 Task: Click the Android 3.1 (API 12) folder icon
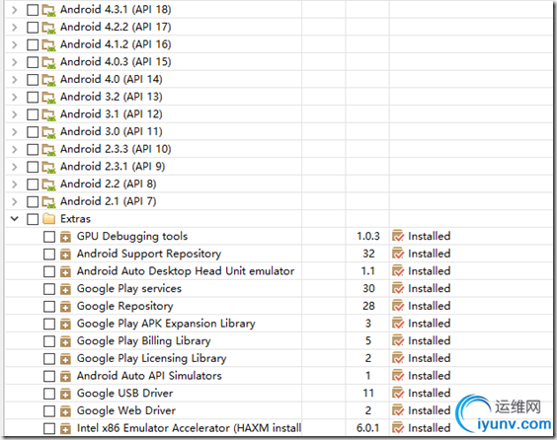click(x=48, y=114)
